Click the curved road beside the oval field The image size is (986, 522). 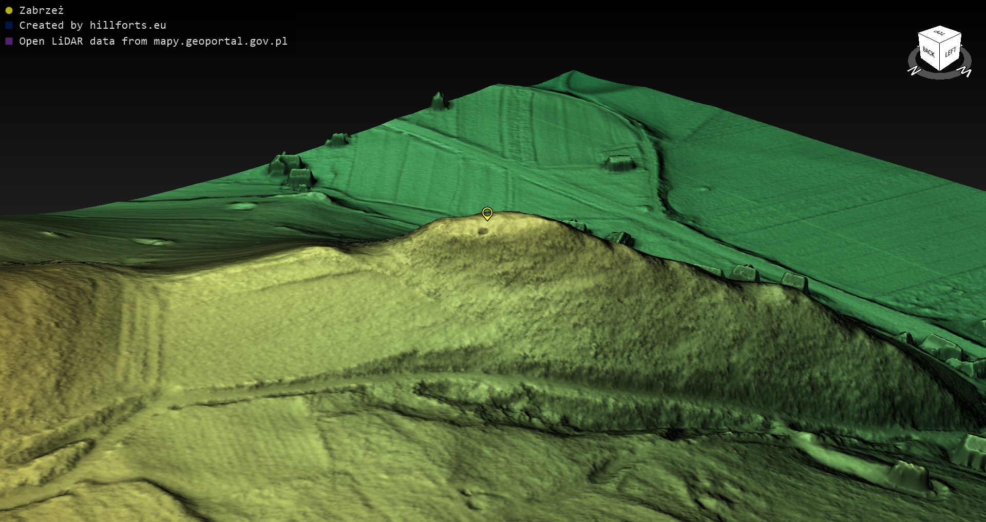(x=660, y=175)
